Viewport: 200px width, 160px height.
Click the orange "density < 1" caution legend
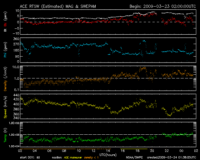[x=91, y=157]
